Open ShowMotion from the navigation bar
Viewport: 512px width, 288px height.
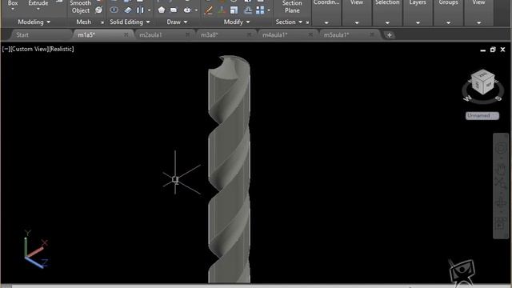[501, 224]
